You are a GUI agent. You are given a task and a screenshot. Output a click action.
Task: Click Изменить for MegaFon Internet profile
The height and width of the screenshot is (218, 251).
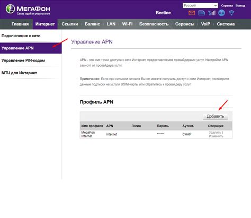pos(216,136)
